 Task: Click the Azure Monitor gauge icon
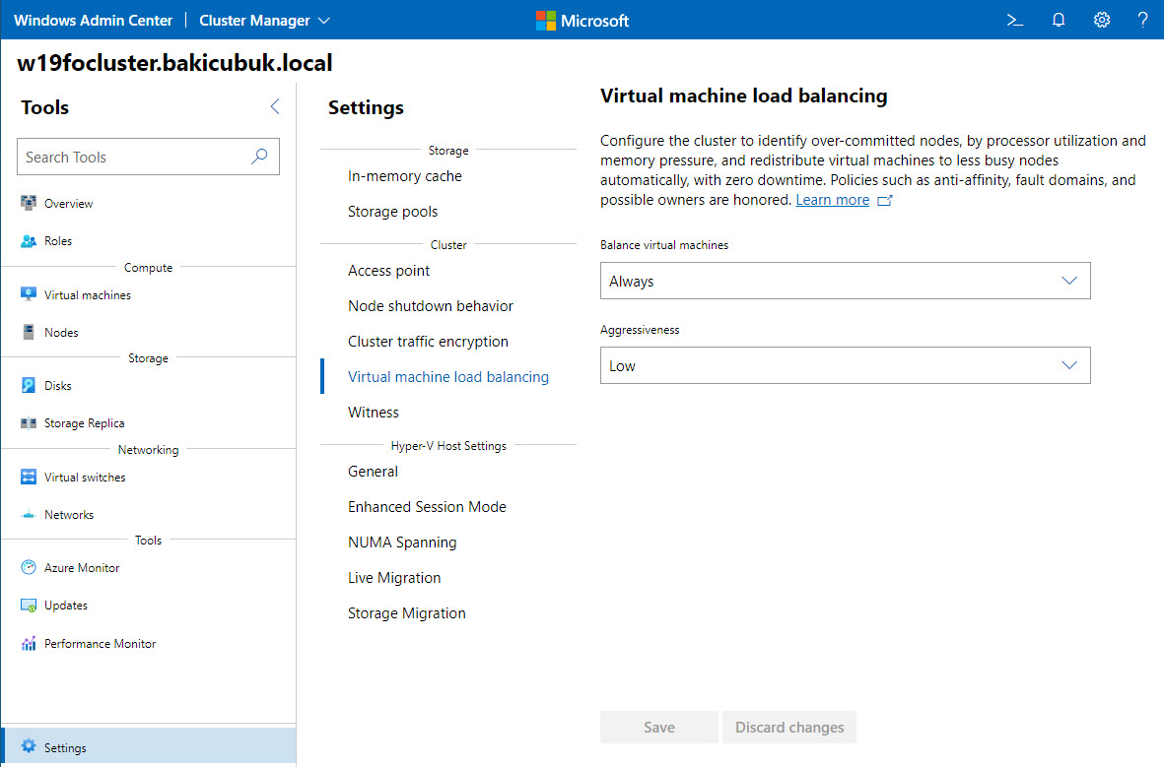[x=29, y=567]
